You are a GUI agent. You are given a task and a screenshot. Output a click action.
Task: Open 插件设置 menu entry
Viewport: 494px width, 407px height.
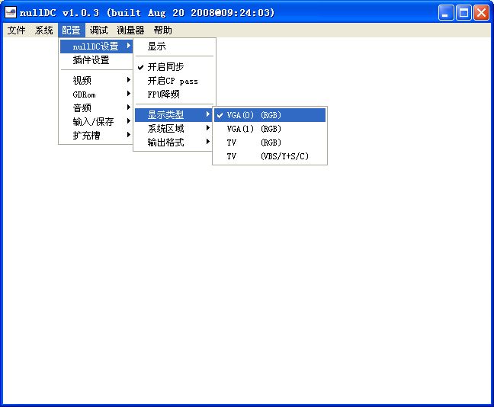(x=96, y=60)
